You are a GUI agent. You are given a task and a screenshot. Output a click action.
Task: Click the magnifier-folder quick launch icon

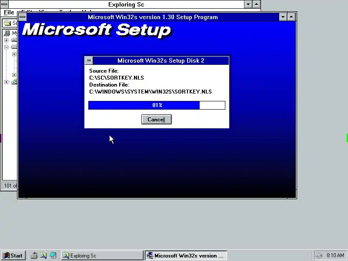(x=43, y=255)
